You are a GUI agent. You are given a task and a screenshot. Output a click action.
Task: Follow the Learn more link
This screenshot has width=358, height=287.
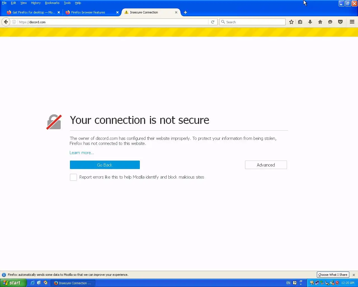tap(82, 153)
